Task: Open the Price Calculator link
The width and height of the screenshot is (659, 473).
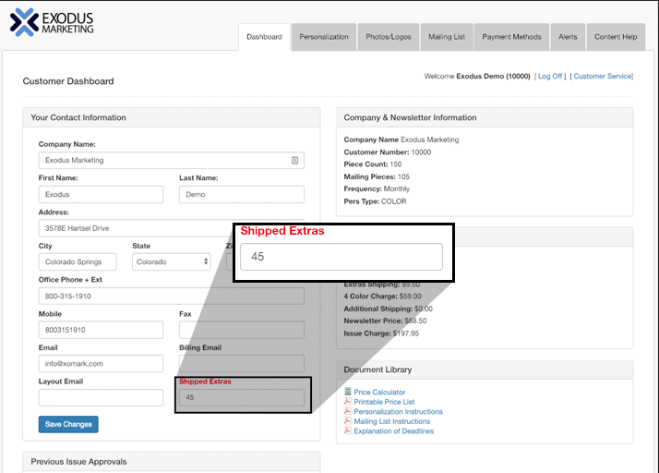Action: click(x=379, y=393)
